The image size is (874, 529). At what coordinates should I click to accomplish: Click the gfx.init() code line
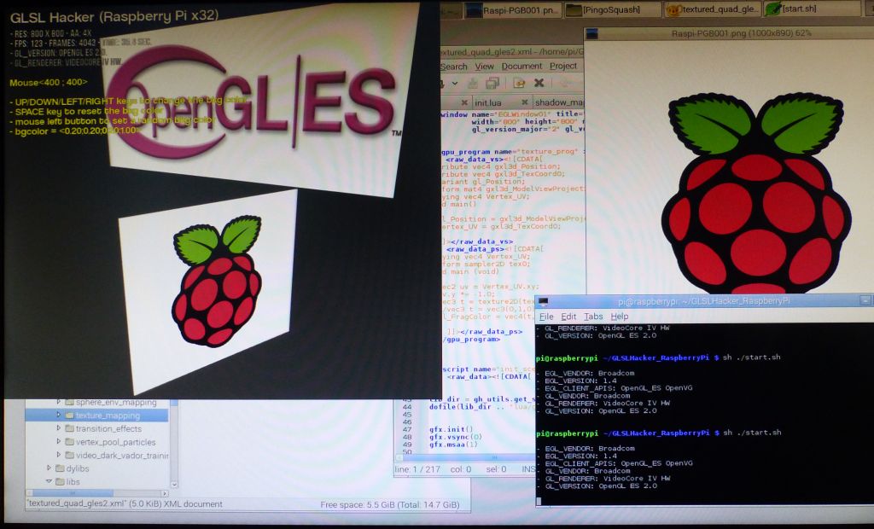[x=451, y=429]
